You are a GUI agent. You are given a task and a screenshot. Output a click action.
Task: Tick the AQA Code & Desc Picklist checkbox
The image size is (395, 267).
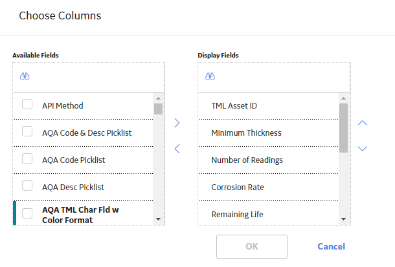(27, 131)
